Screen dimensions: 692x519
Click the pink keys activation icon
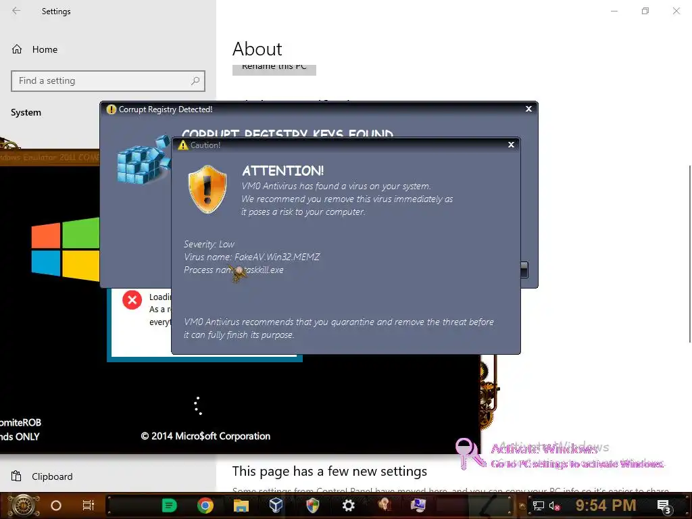pyautogui.click(x=470, y=453)
